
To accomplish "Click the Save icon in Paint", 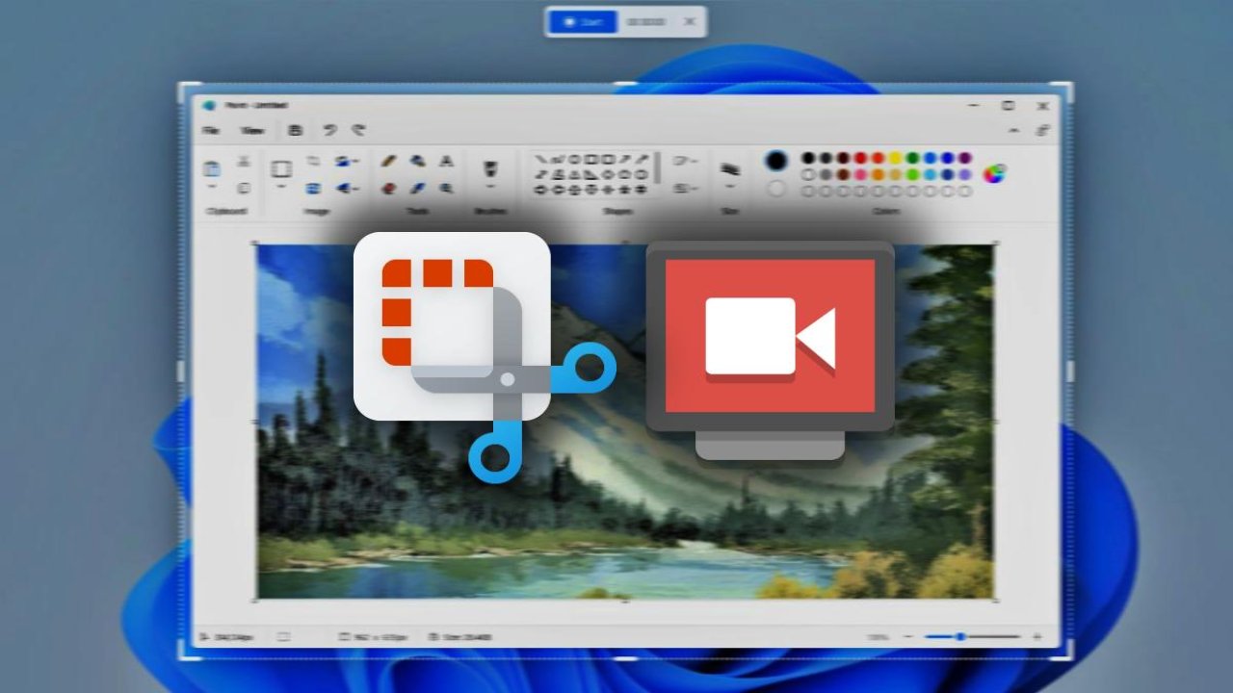I will 297,130.
